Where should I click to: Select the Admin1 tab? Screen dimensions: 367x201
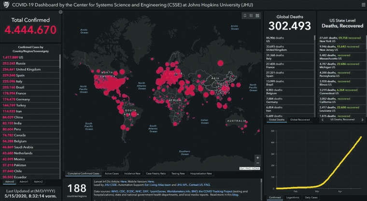coord(24,182)
